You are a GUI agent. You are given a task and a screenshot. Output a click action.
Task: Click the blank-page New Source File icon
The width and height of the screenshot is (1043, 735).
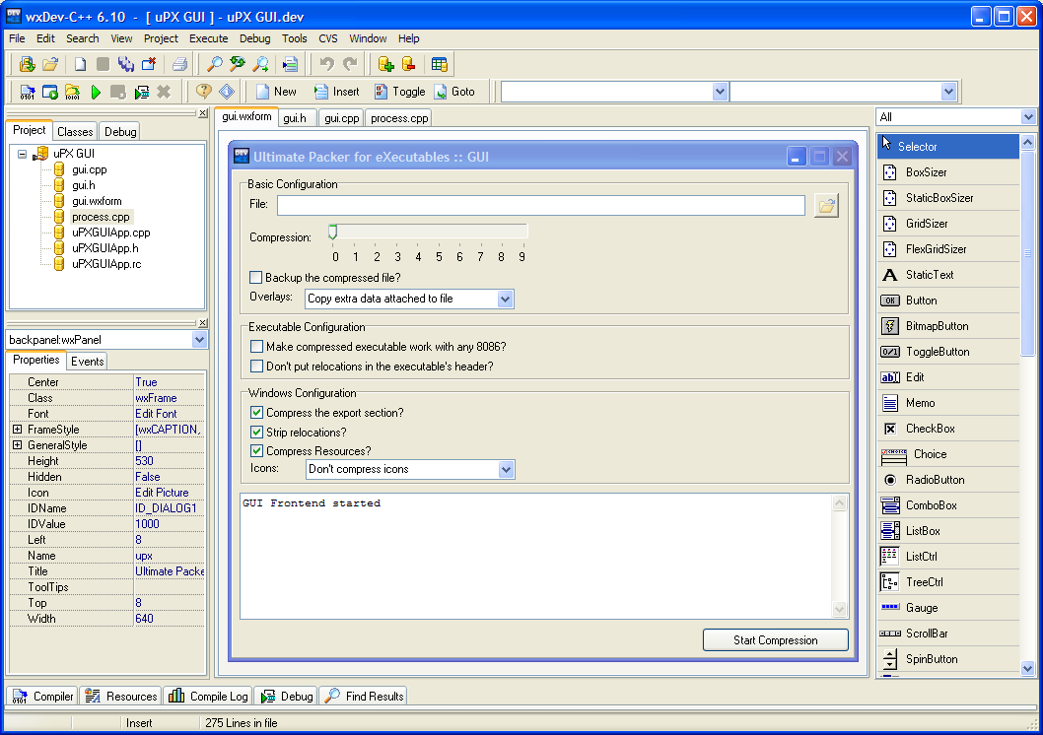pos(80,64)
